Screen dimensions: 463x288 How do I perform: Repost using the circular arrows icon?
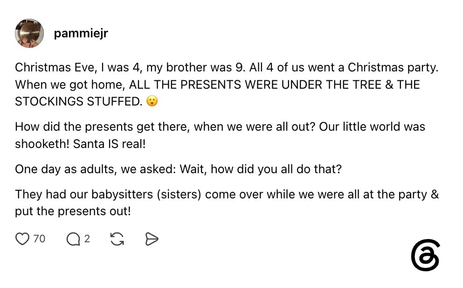tap(117, 239)
